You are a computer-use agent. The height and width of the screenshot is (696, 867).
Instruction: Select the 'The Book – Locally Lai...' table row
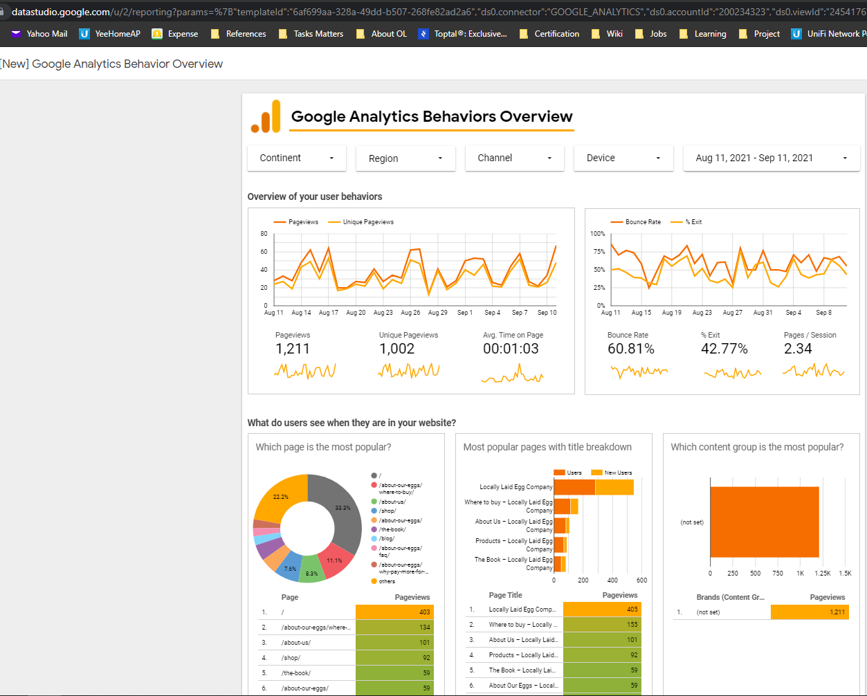(x=554, y=670)
